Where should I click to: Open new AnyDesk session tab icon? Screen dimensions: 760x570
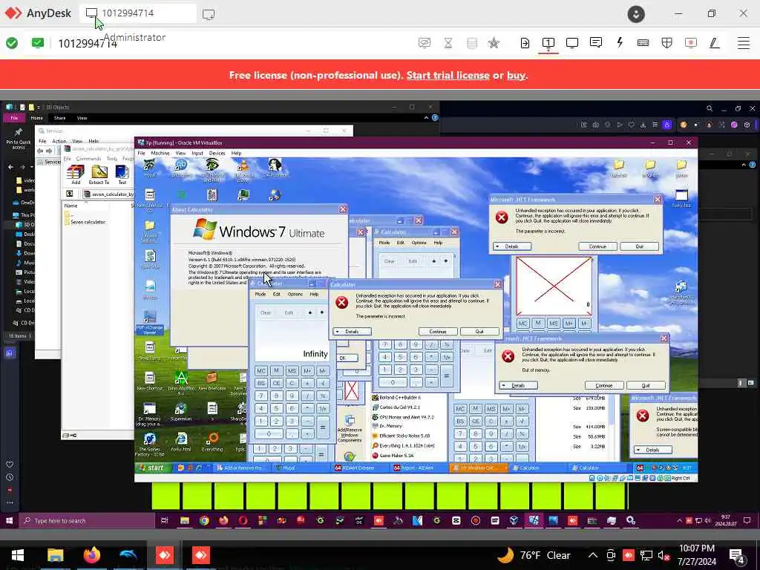[x=209, y=14]
